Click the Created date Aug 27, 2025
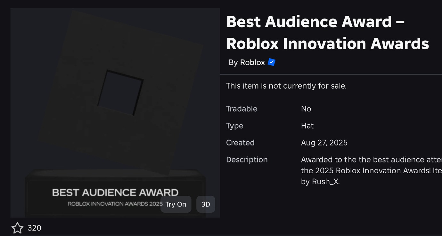This screenshot has height=236, width=442. pos(324,143)
